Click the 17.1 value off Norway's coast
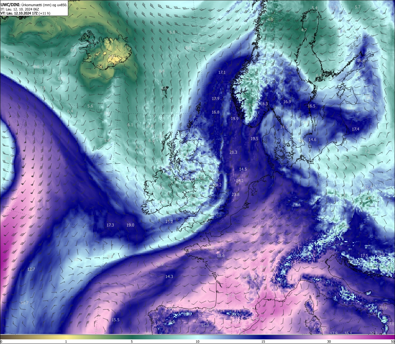 point(222,72)
